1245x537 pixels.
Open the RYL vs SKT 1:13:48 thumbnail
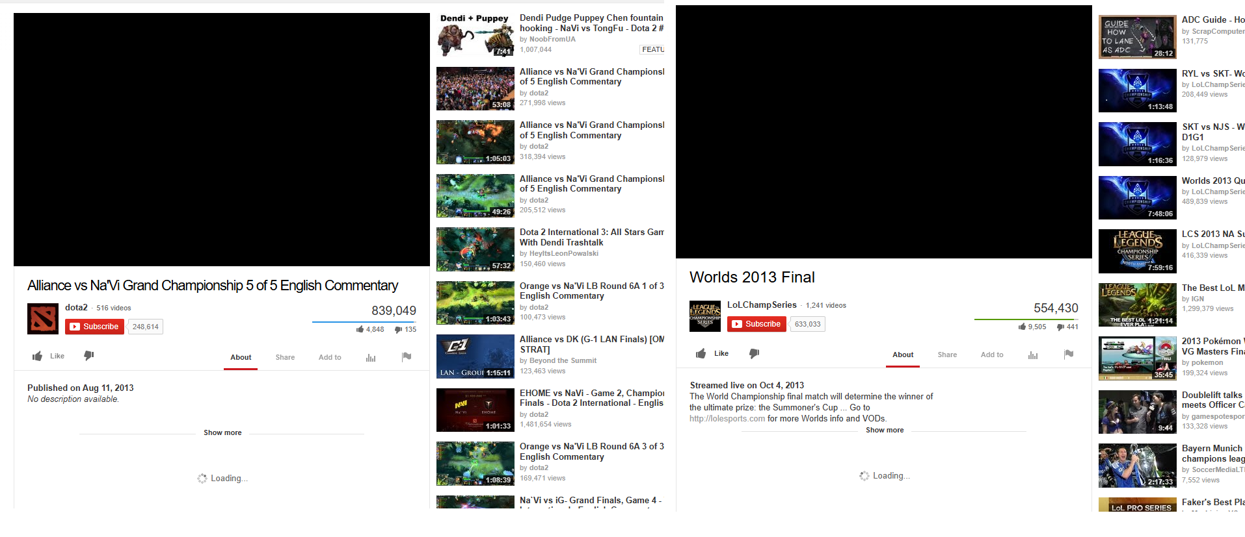[x=1138, y=91]
